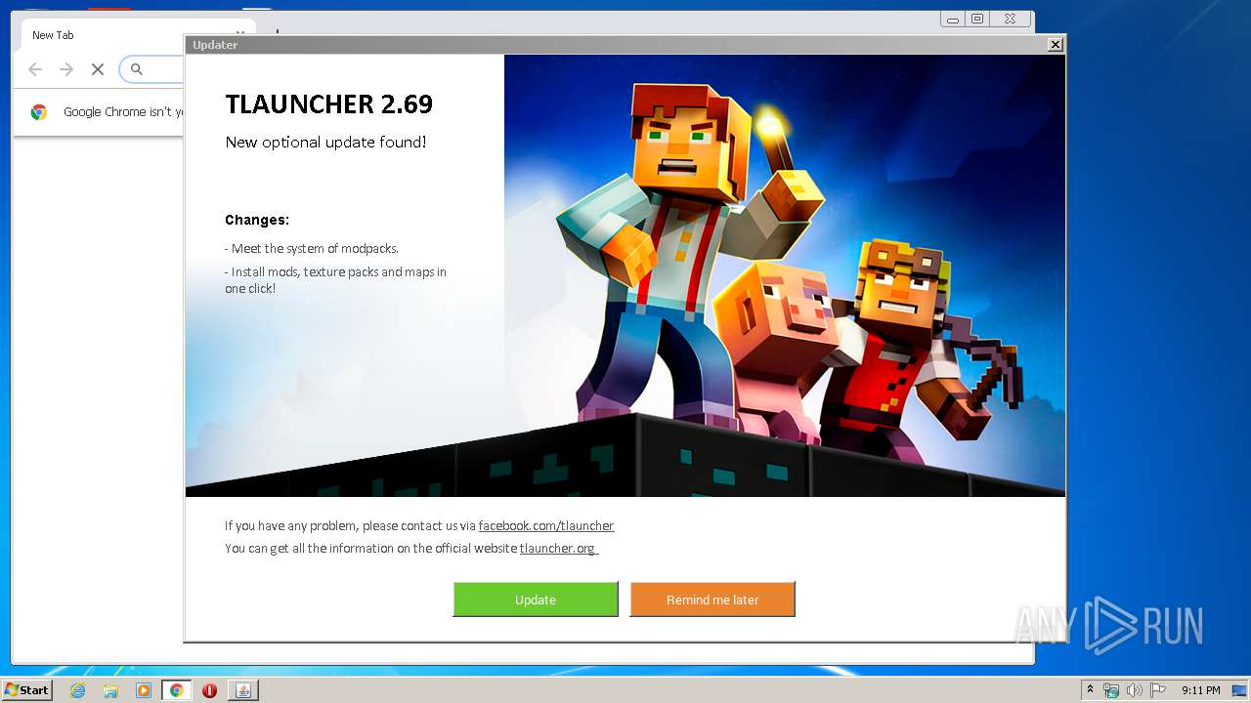Open the facebook.com/tlauncher link
Image resolution: width=1251 pixels, height=703 pixels.
pyautogui.click(x=546, y=525)
